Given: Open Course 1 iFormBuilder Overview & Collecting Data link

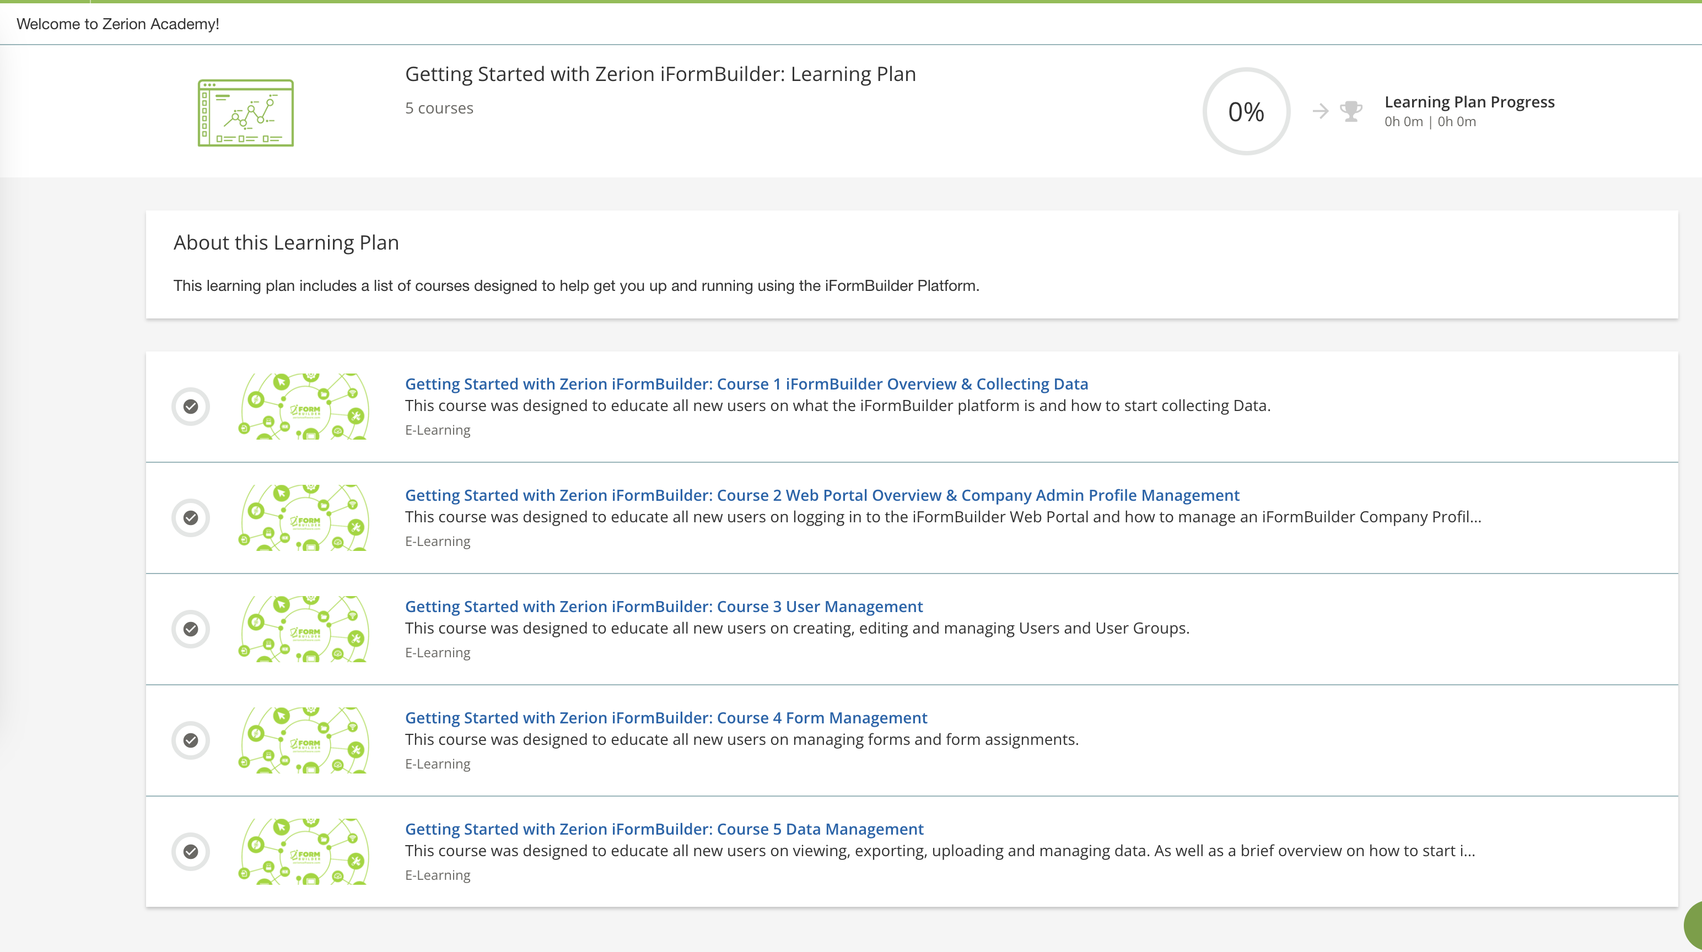Looking at the screenshot, I should 747,384.
